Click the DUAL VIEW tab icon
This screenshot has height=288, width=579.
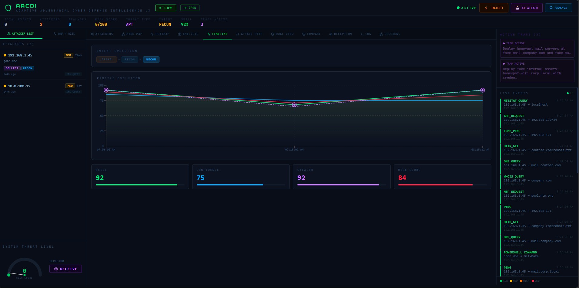click(x=273, y=34)
